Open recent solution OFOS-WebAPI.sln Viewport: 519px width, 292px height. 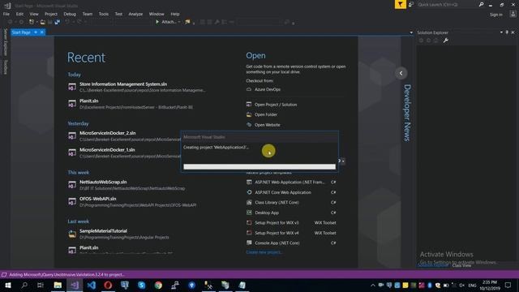pyautogui.click(x=97, y=199)
